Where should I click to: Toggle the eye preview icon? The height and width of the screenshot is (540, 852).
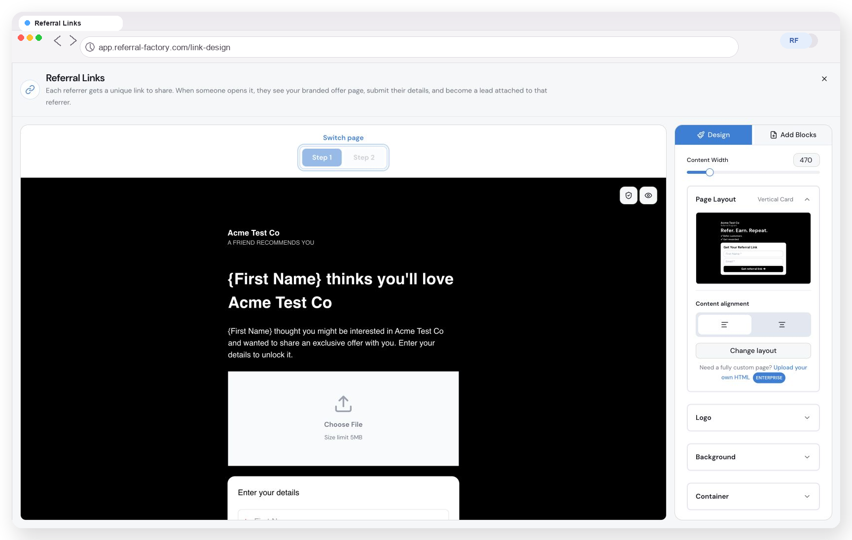[x=648, y=195]
